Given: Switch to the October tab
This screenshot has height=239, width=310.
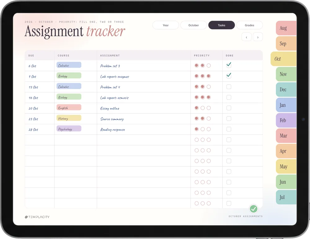Looking at the screenshot, I should (x=193, y=25).
